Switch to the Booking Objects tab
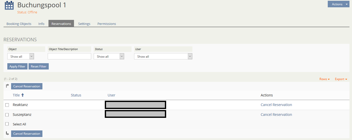This screenshot has height=140, width=352. point(19,24)
